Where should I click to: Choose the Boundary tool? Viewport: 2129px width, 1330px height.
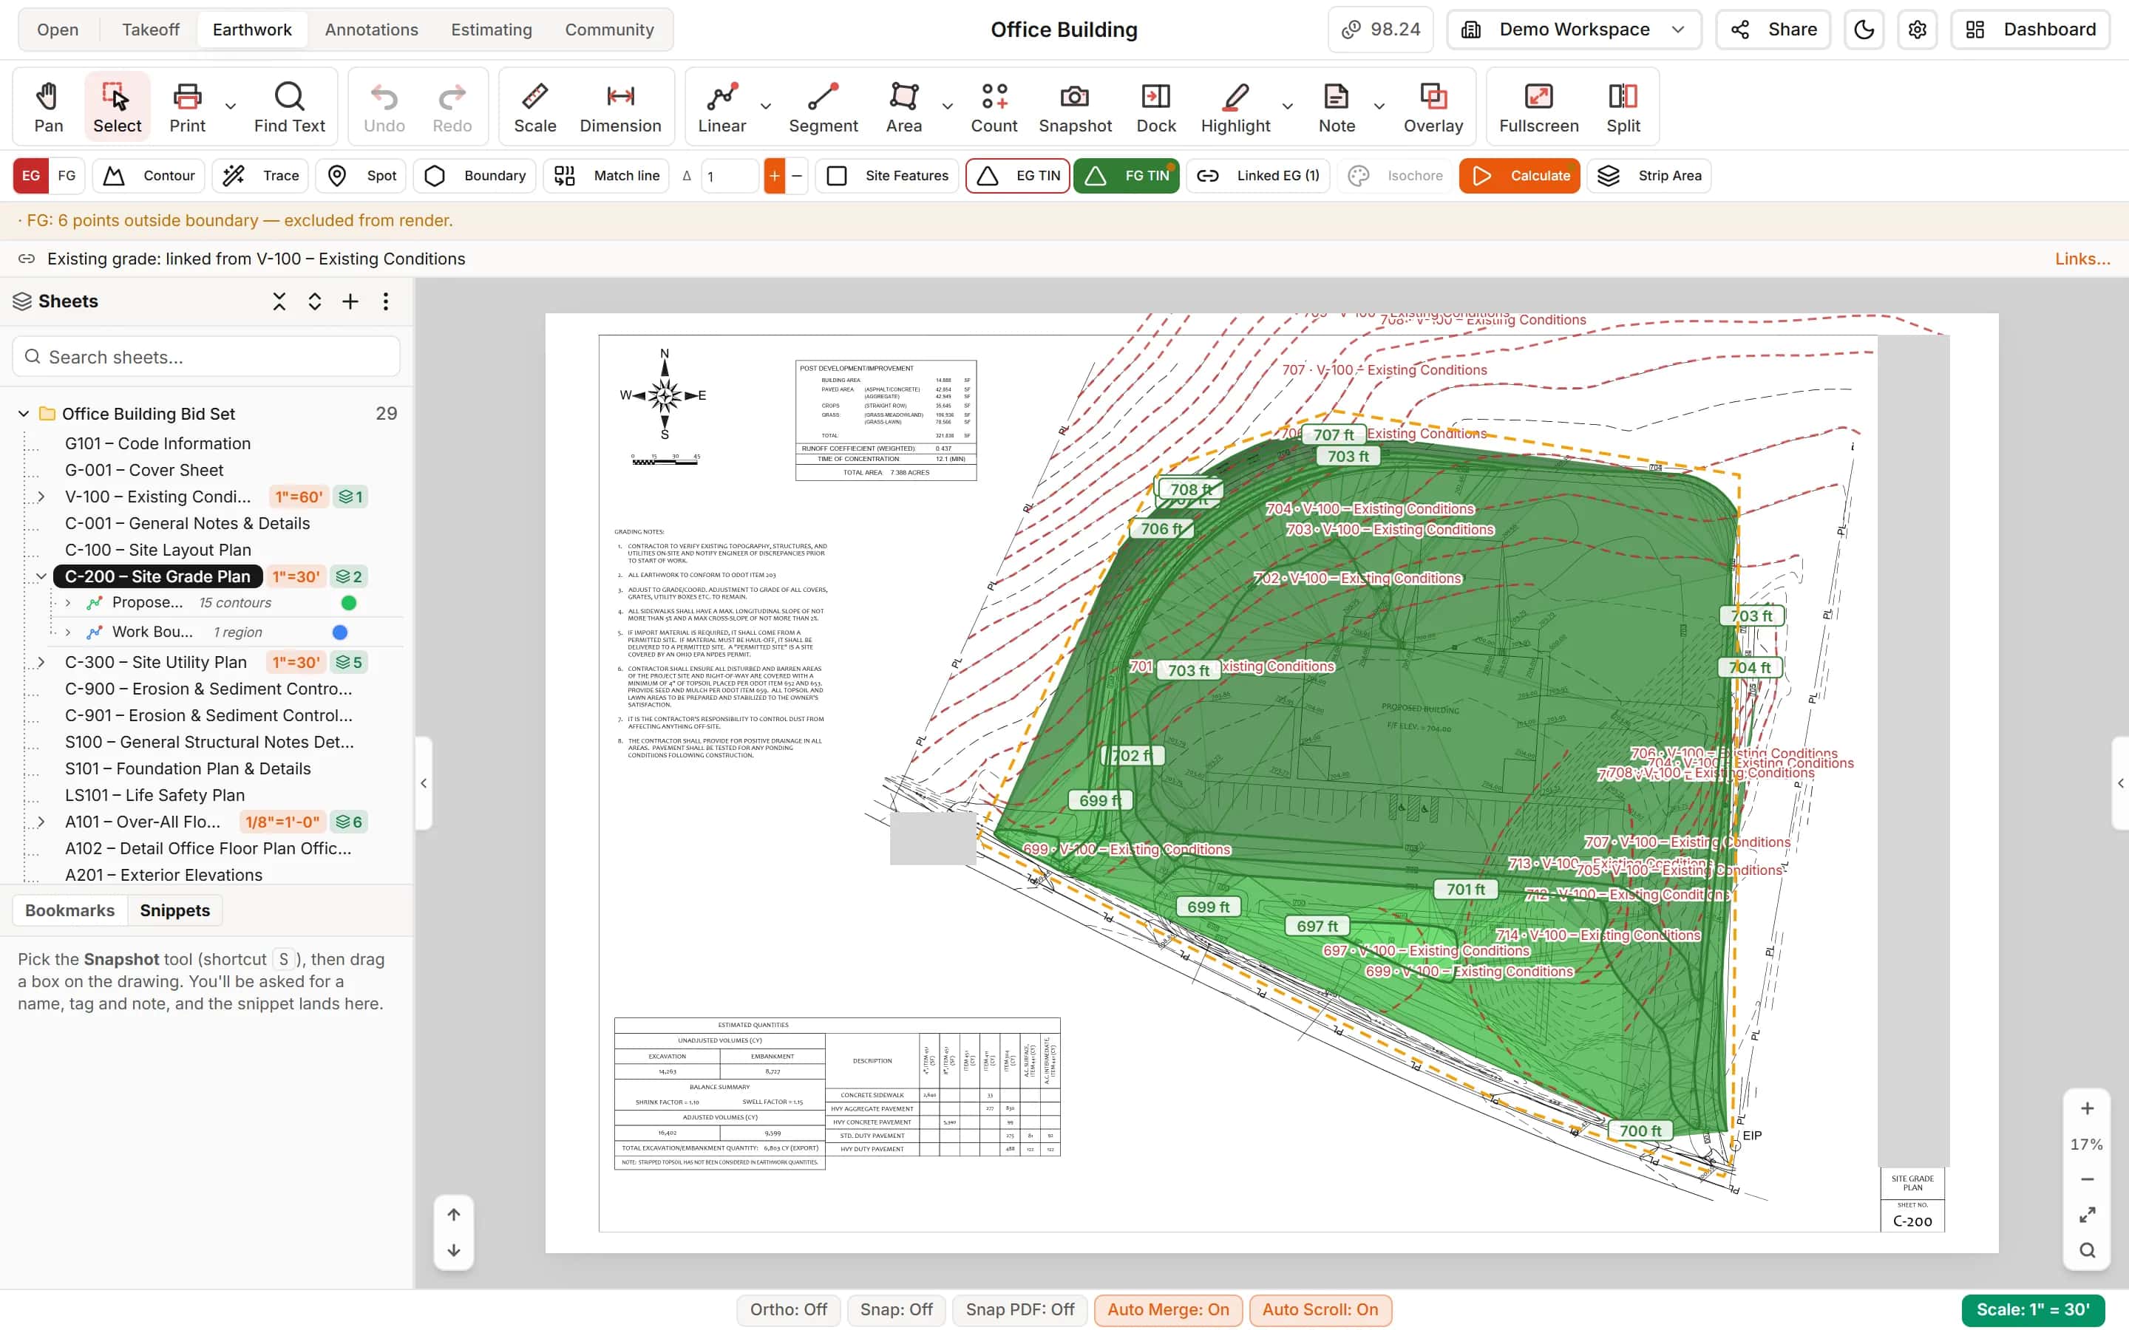[x=475, y=176]
